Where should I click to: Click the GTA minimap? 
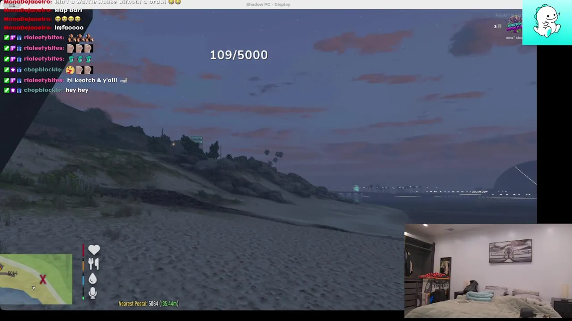coord(36,279)
